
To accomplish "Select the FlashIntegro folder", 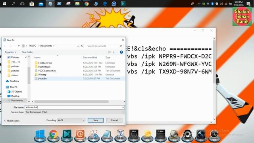I will [x=44, y=67].
